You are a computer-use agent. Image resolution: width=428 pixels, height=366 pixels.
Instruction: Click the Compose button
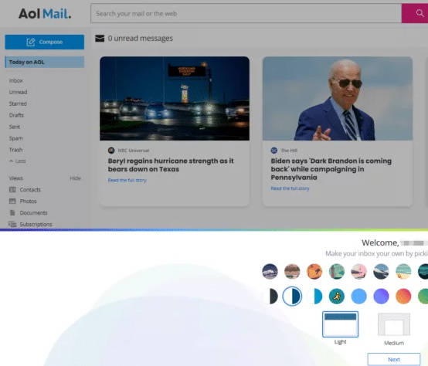pos(45,42)
